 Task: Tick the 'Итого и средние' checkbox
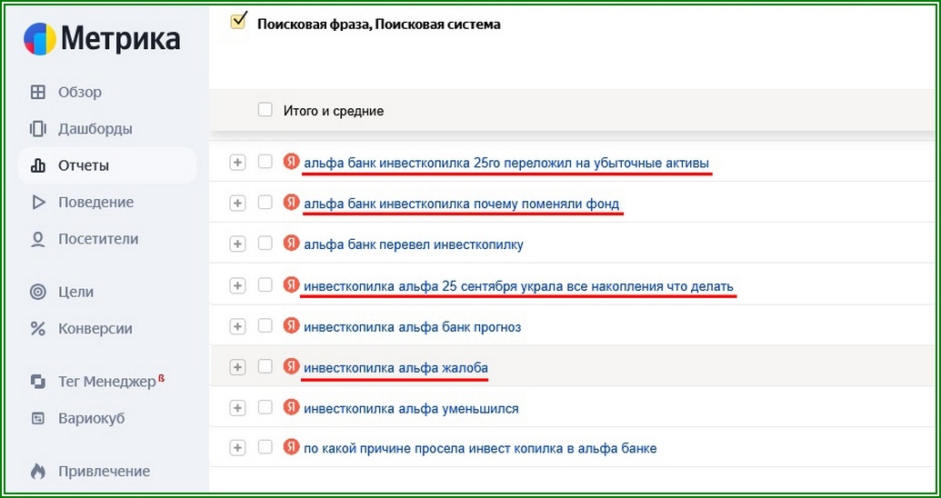265,110
